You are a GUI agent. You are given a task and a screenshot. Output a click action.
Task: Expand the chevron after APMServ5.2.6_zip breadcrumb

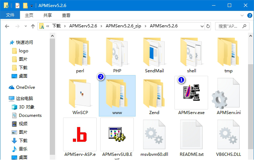click(x=145, y=26)
